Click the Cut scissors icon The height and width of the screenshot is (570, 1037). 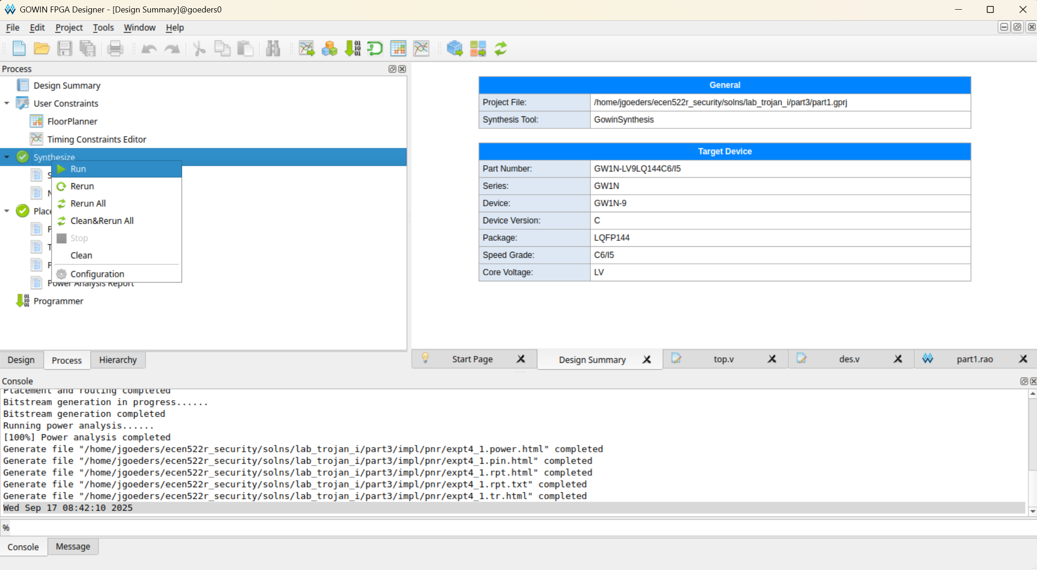click(199, 48)
